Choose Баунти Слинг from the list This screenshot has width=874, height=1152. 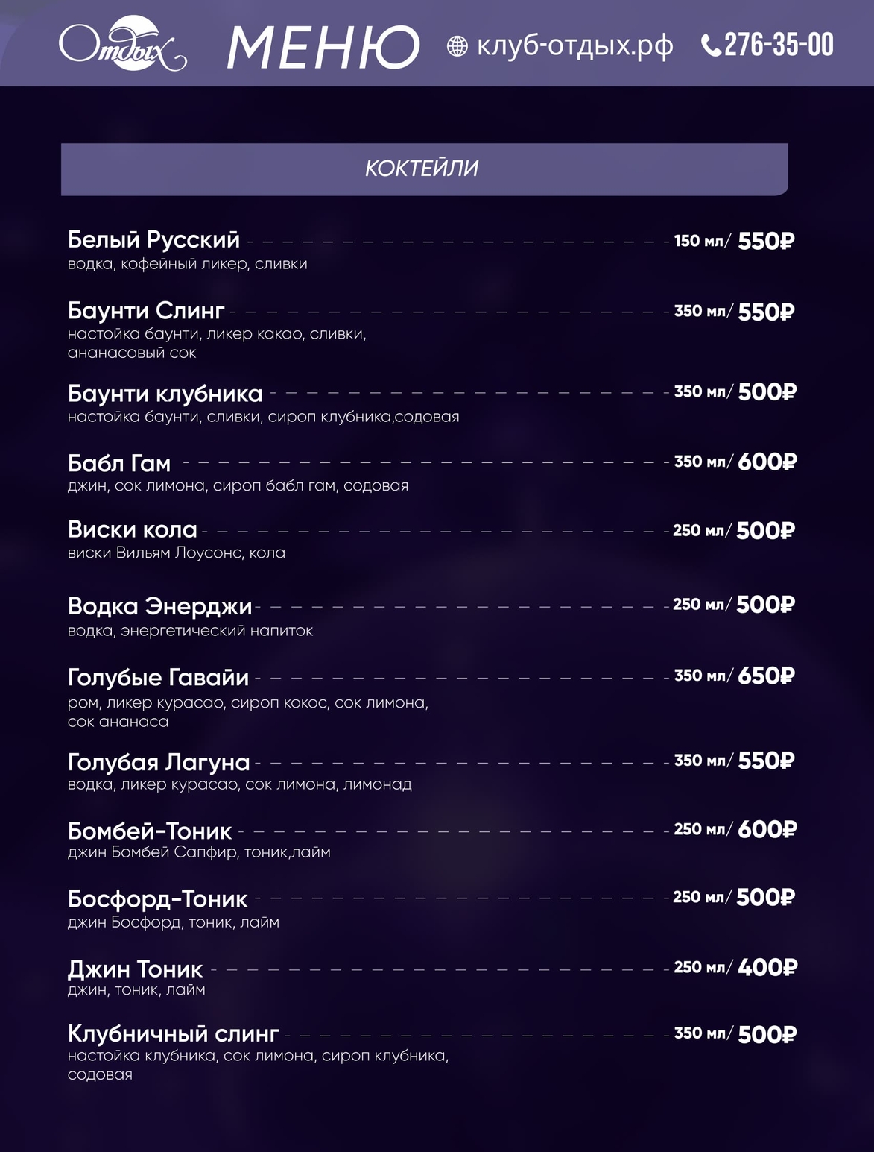(146, 310)
